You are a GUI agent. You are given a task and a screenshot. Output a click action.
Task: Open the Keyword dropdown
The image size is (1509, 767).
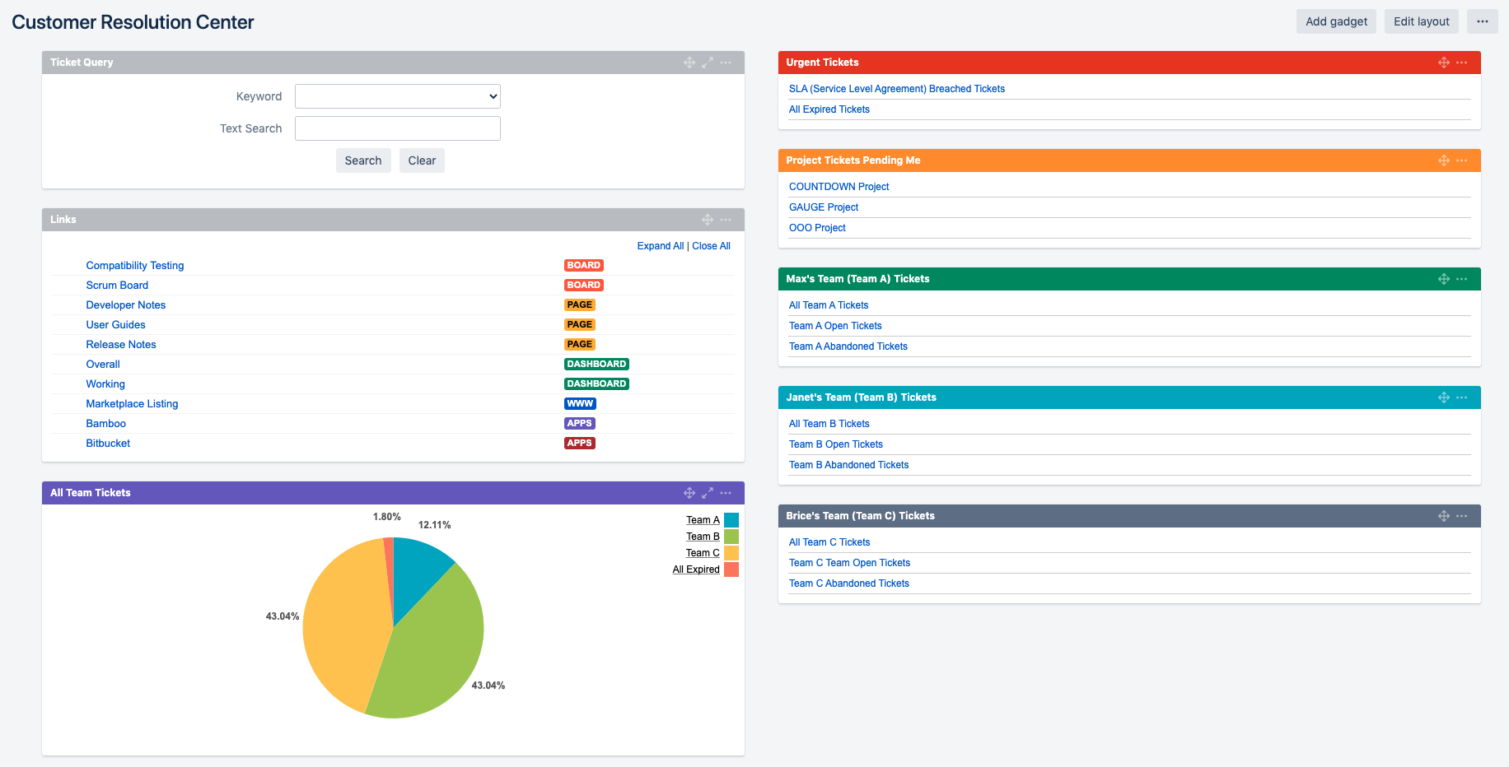tap(398, 96)
